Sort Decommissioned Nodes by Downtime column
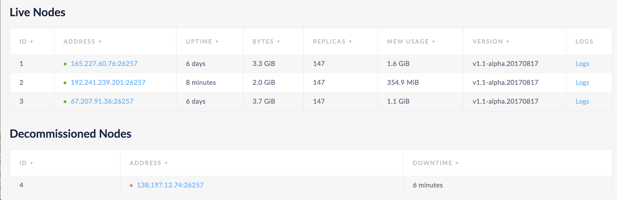 coord(435,163)
